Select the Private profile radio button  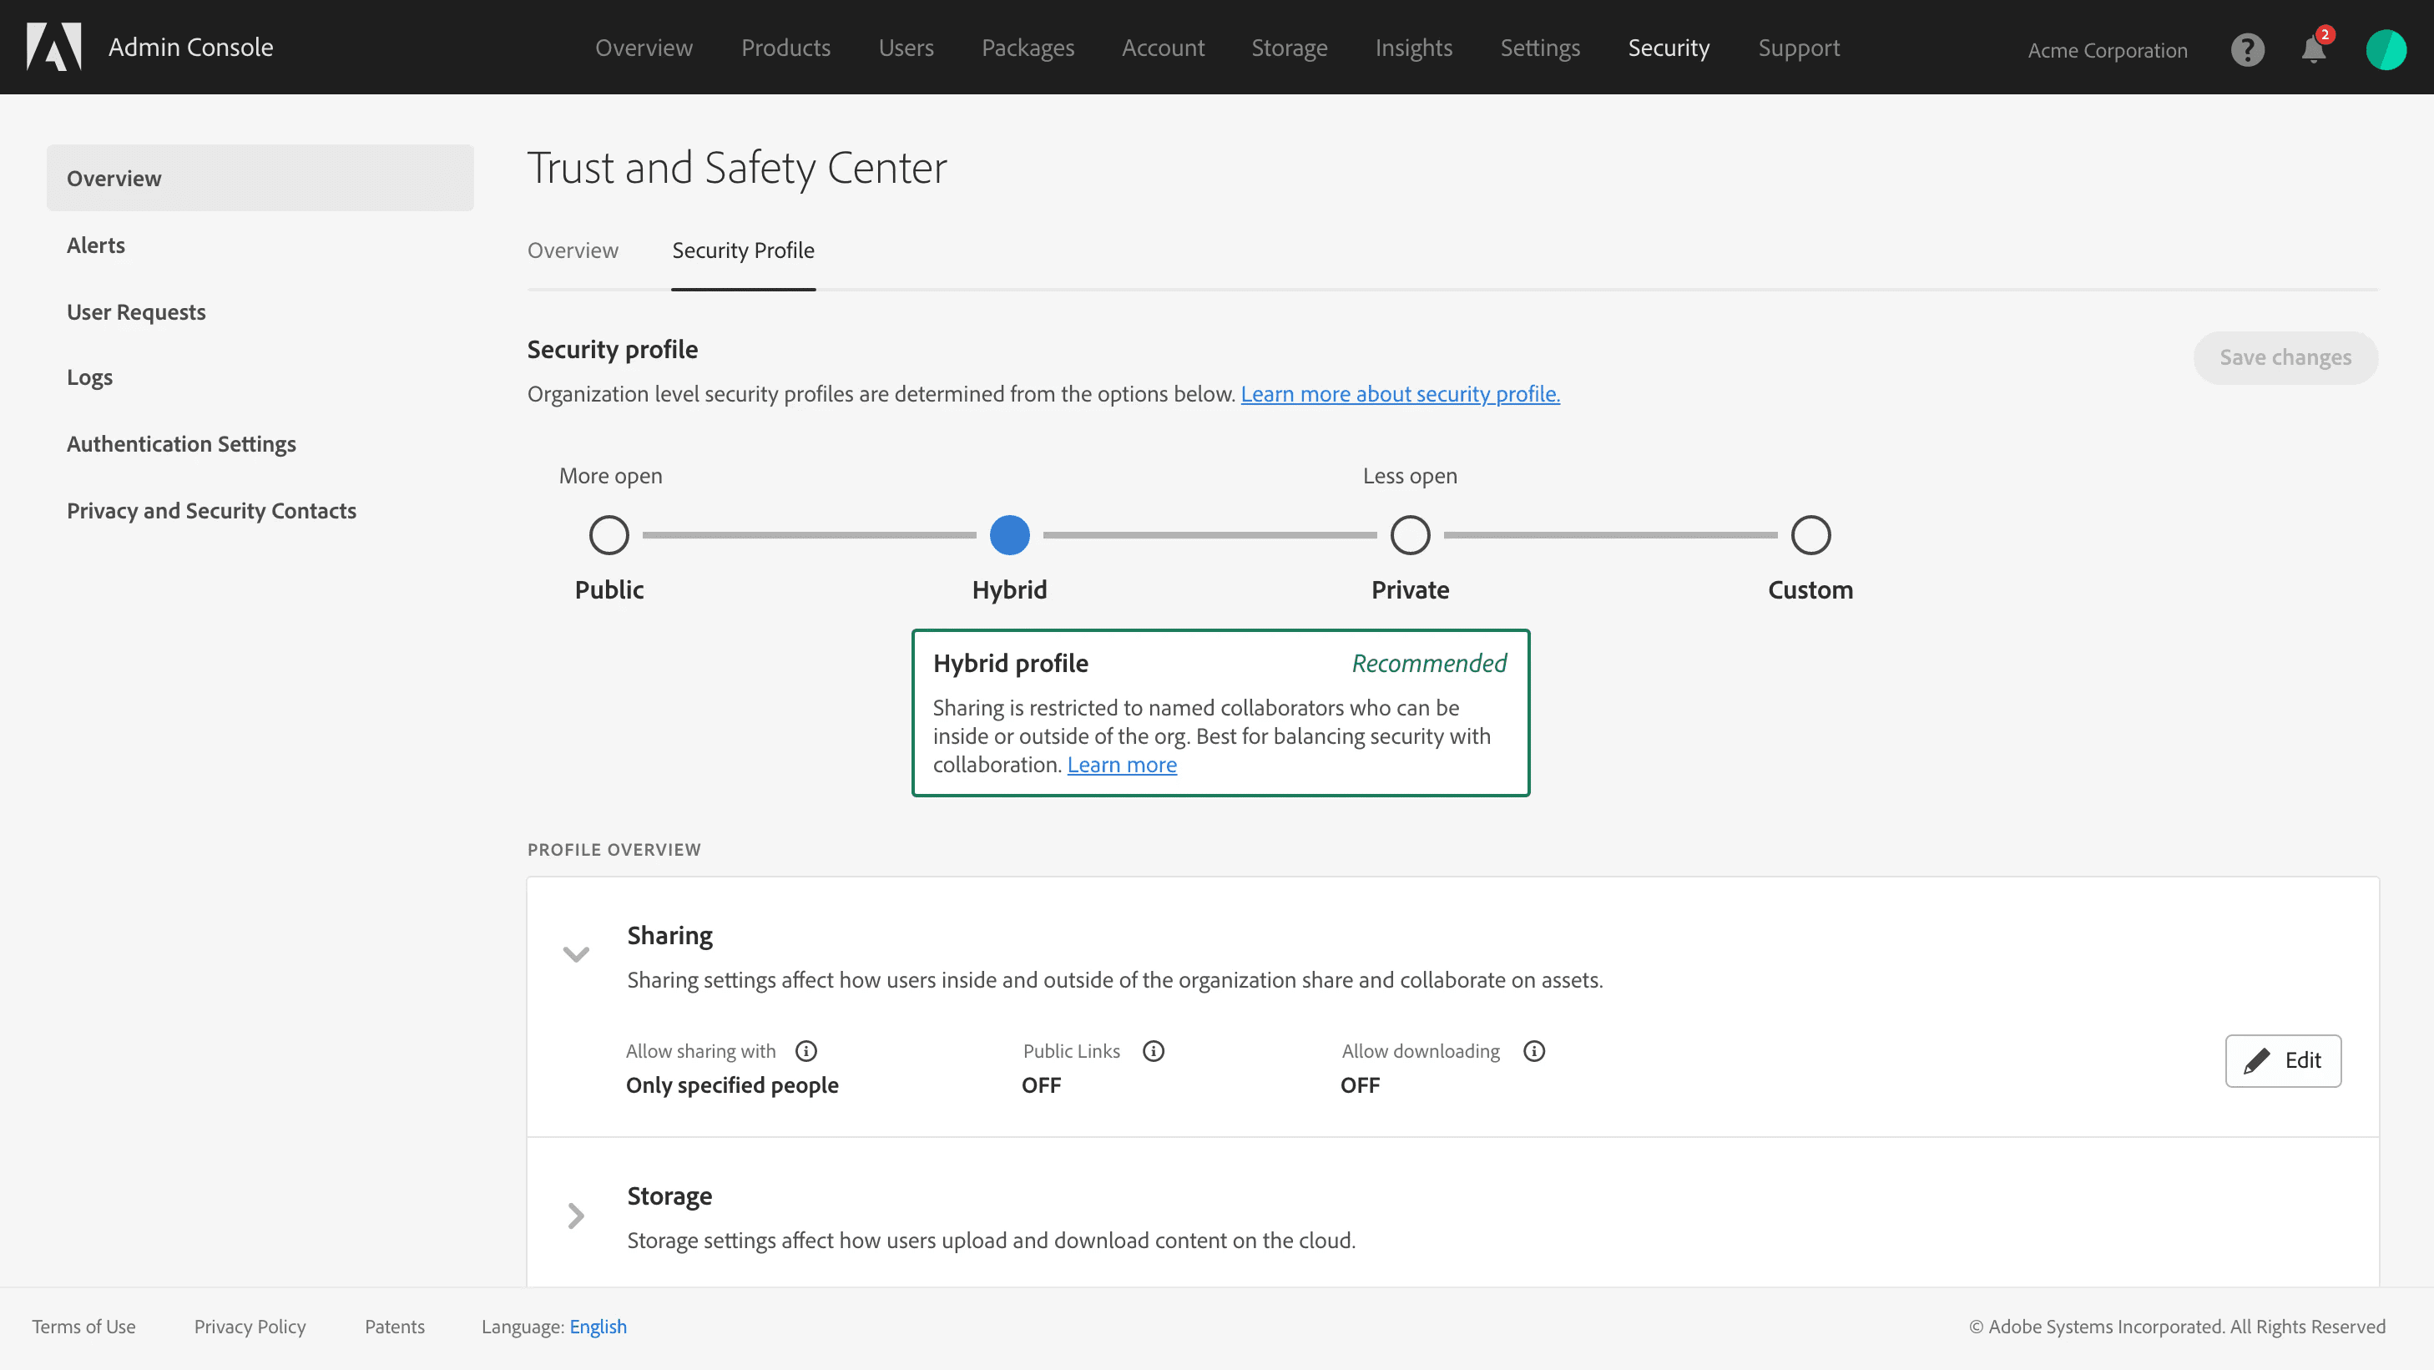(x=1410, y=535)
